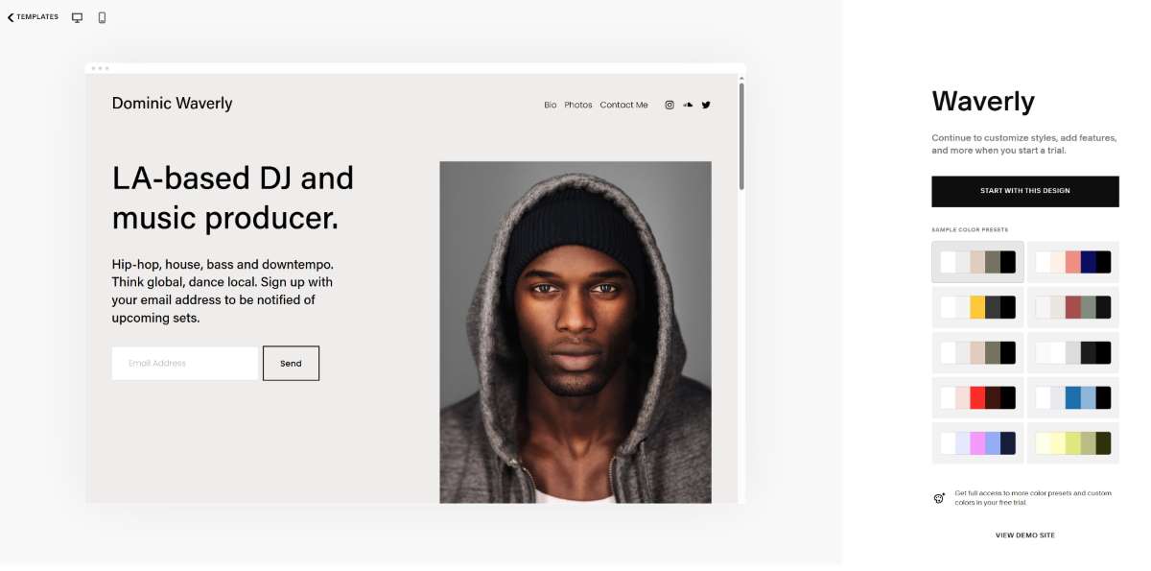Select the salmon and navy color preset
The height and width of the screenshot is (571, 1151).
[x=1072, y=262]
